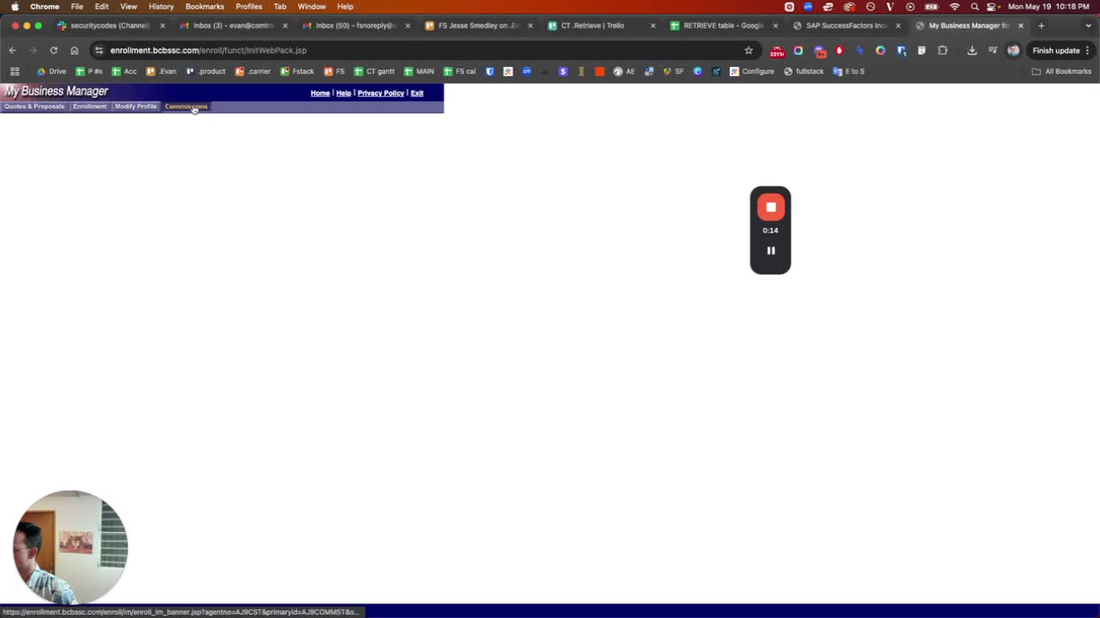Expand the tab search dropdown arrow

click(1088, 26)
